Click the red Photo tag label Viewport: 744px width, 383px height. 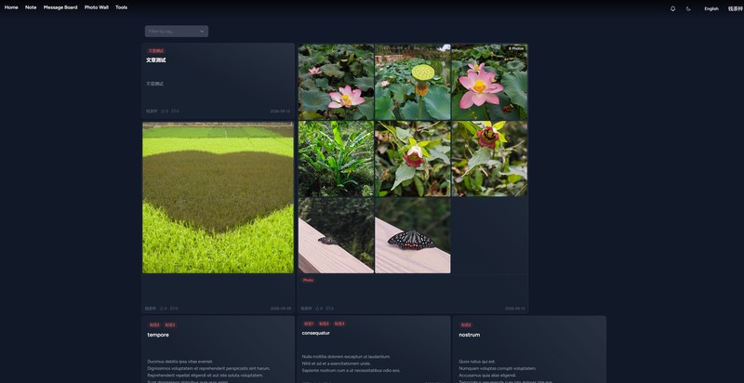click(x=308, y=280)
